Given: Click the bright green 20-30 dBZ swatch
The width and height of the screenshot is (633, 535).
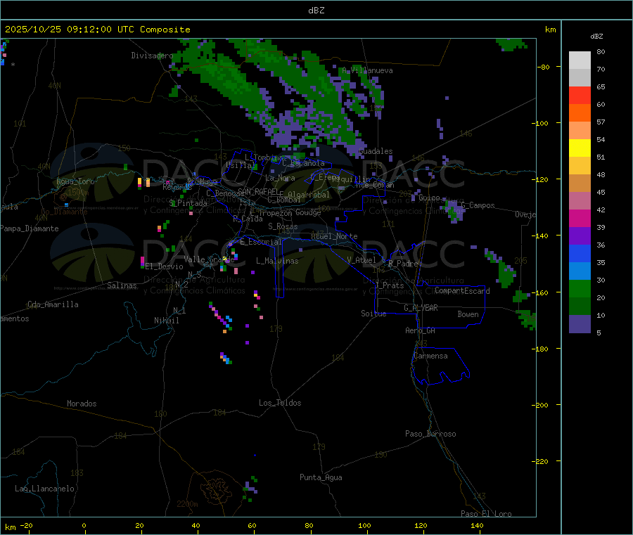Looking at the screenshot, I should pyautogui.click(x=580, y=288).
